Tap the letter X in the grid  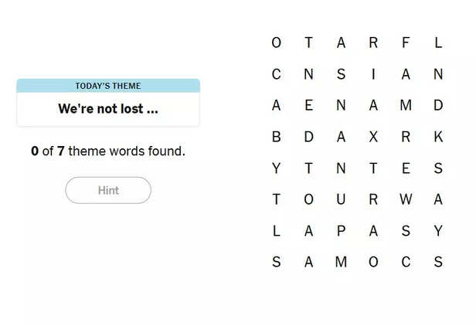(373, 138)
